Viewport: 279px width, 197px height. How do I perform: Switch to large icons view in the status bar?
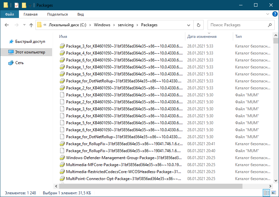[x=274, y=193]
